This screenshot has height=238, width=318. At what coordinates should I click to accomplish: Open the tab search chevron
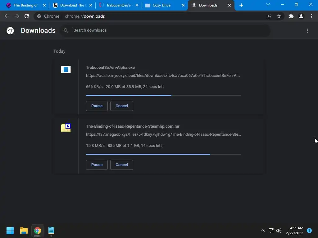[x=268, y=4]
